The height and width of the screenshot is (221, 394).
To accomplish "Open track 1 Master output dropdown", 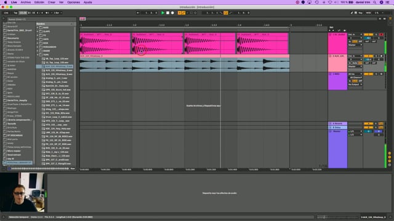I will pos(355,45).
